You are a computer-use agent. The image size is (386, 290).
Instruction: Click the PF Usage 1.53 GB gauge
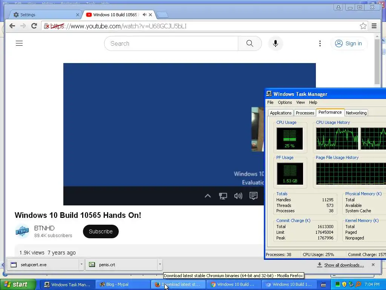point(290,174)
